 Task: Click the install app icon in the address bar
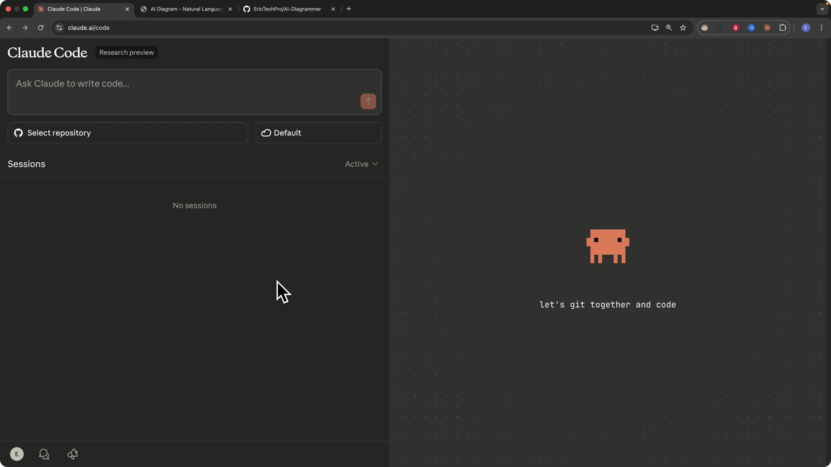click(655, 28)
